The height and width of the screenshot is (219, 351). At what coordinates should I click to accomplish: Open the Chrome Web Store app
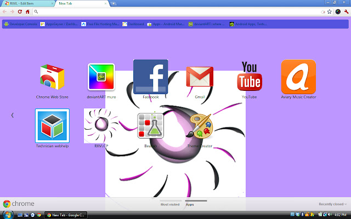(52, 77)
